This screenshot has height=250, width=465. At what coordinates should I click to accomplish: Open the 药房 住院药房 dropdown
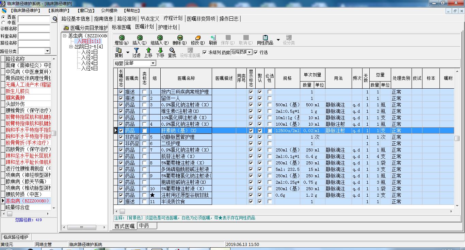click(x=250, y=52)
